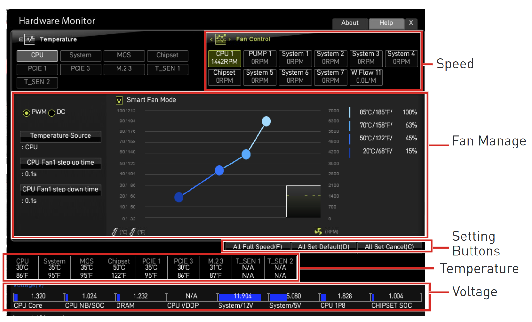The width and height of the screenshot is (532, 322).
Task: Select the CPU 1 fan at 1442RPM
Action: coord(224,58)
